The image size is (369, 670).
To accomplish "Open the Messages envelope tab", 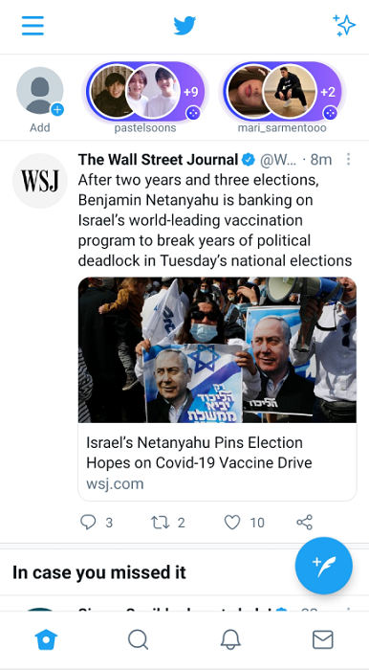I will (323, 639).
